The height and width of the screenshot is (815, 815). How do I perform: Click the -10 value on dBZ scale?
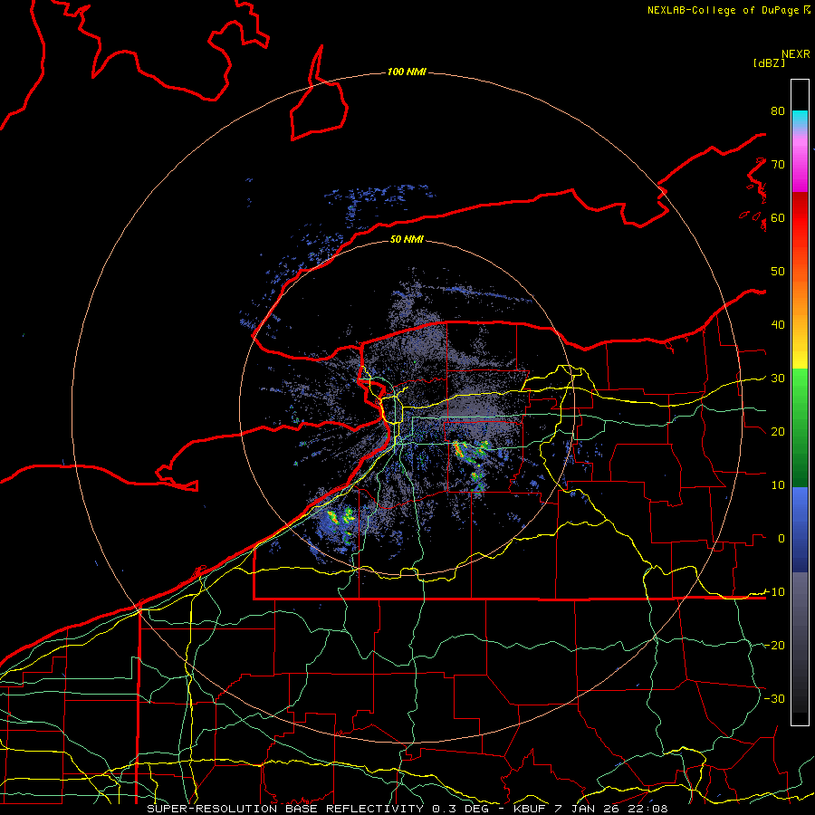pyautogui.click(x=774, y=592)
